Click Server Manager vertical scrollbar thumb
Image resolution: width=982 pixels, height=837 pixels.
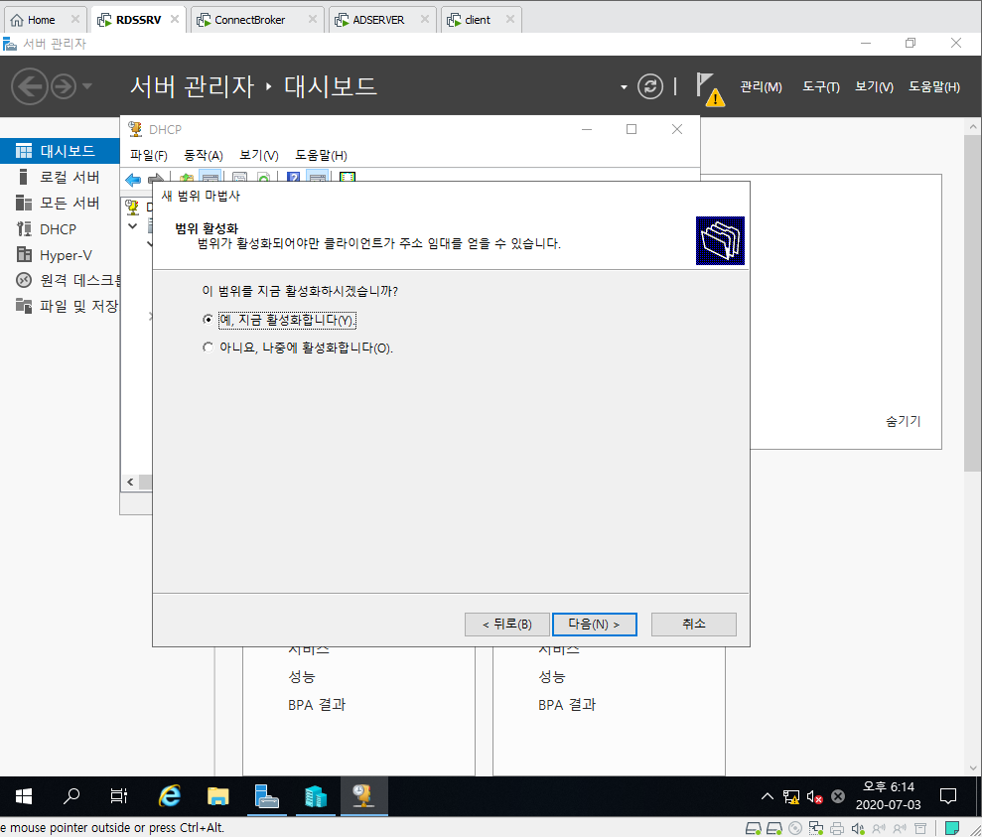(x=973, y=303)
